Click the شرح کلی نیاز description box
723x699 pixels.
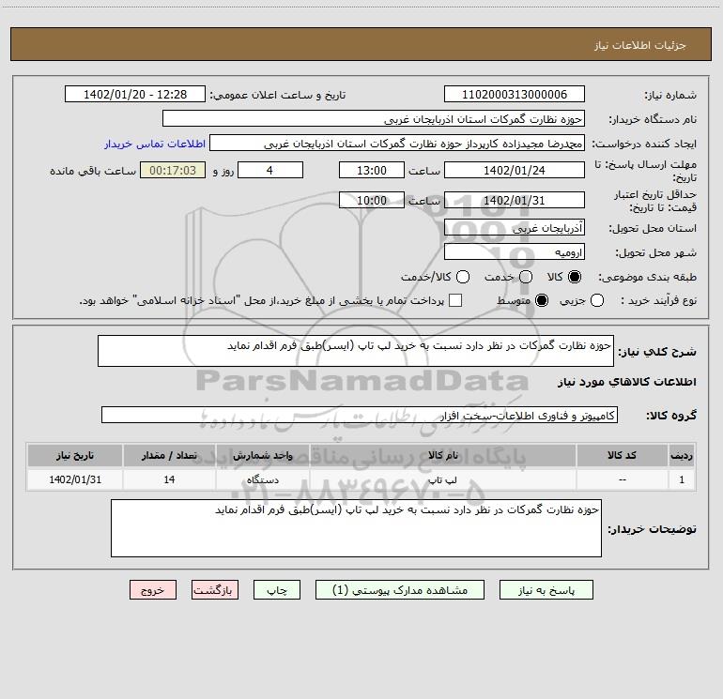(x=356, y=351)
